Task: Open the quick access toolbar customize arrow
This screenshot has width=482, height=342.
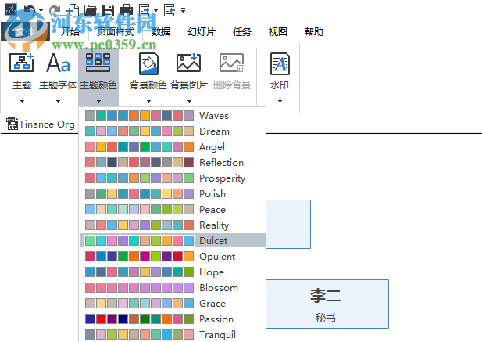Action: (x=184, y=10)
